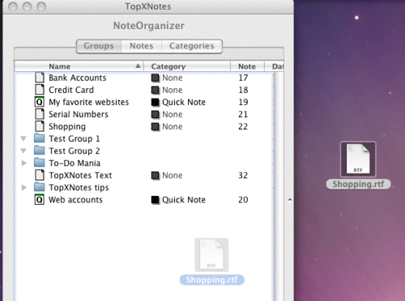Expand the To-Do Mania group triangle
The height and width of the screenshot is (301, 405).
click(x=24, y=163)
